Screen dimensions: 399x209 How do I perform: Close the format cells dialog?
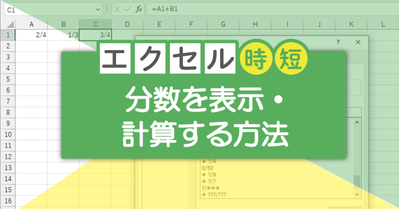(358, 42)
